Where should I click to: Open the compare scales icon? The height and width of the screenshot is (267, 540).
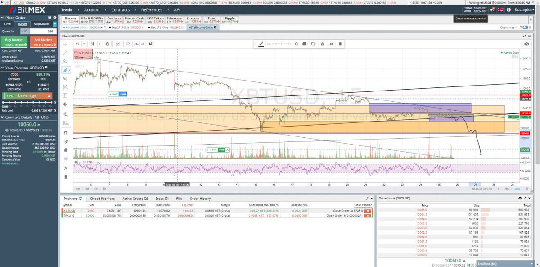tap(128, 44)
